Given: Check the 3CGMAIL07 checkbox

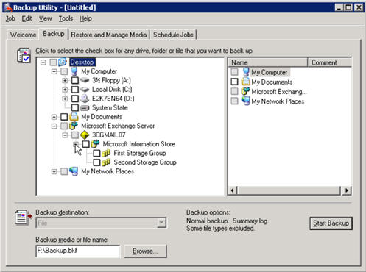Looking at the screenshot, I should (x=75, y=135).
